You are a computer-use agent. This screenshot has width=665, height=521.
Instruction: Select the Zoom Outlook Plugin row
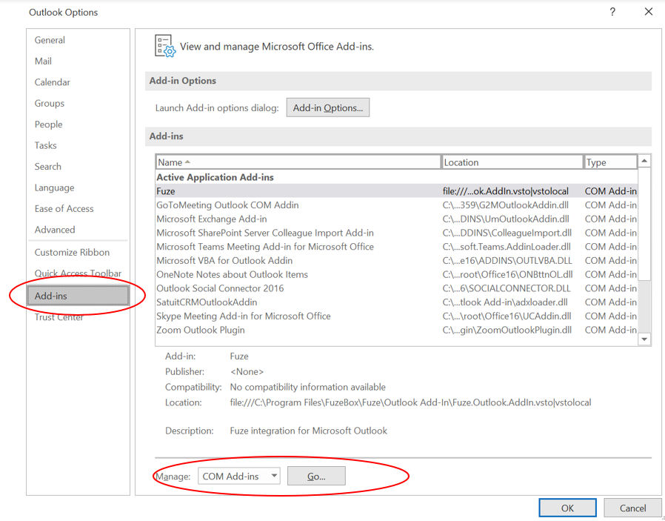[x=396, y=330]
